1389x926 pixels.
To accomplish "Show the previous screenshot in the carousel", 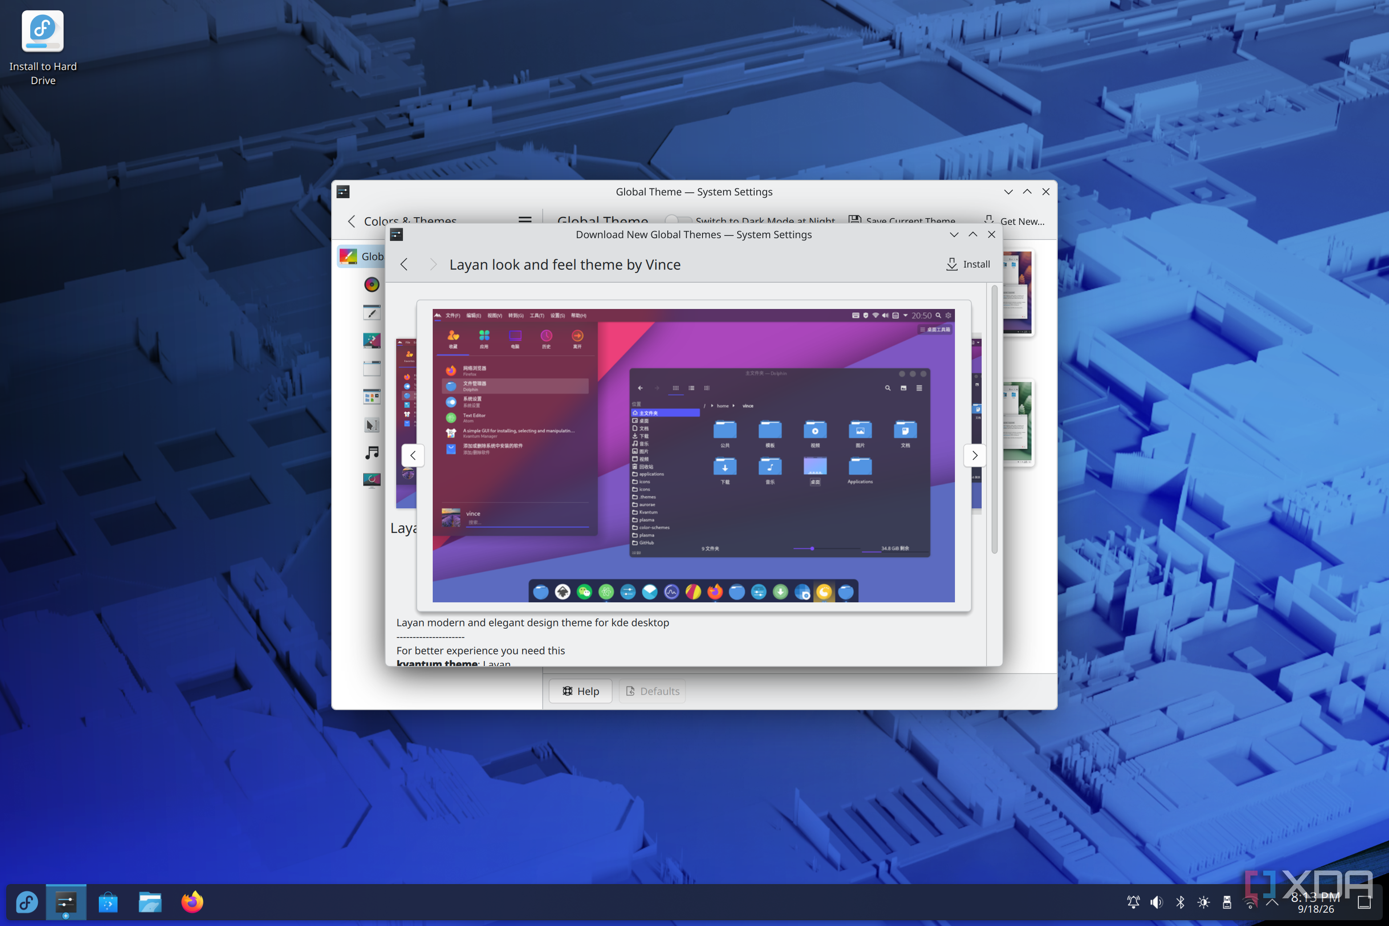I will pyautogui.click(x=413, y=455).
